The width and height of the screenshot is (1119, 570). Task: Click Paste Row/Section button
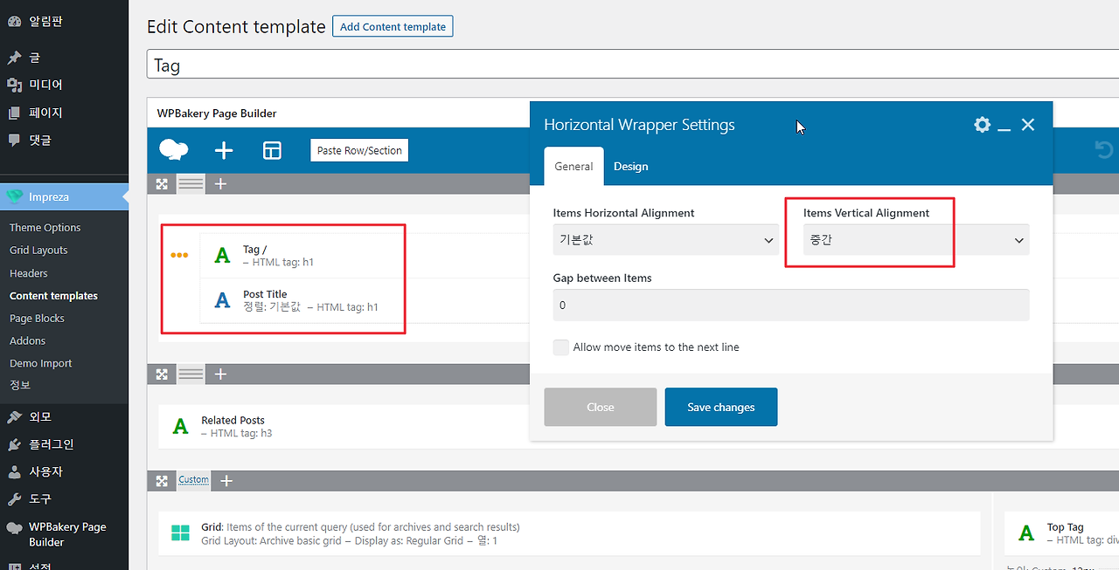click(359, 150)
